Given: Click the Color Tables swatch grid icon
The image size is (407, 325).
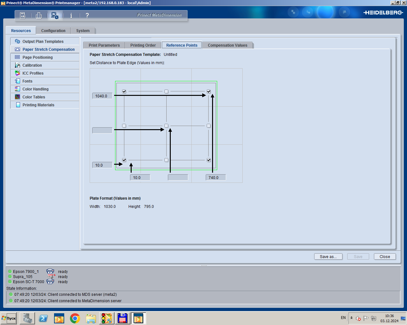Looking at the screenshot, I should [x=17, y=97].
